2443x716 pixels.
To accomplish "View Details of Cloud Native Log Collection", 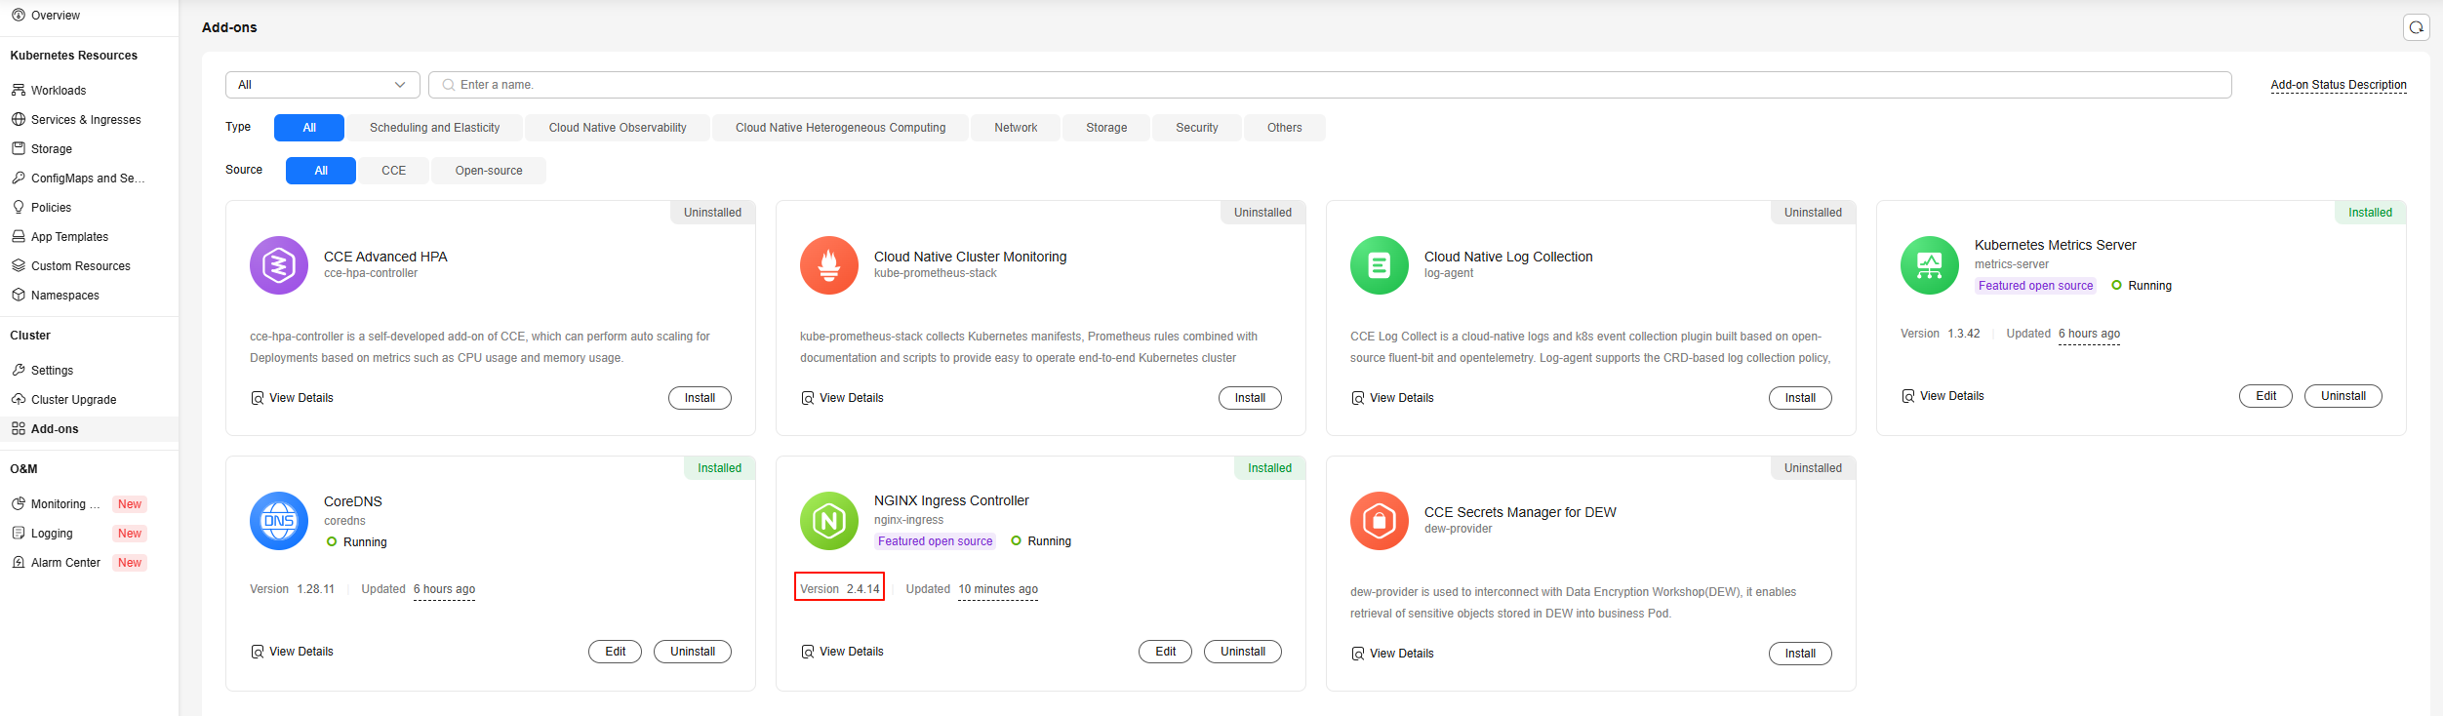I will [1392, 398].
